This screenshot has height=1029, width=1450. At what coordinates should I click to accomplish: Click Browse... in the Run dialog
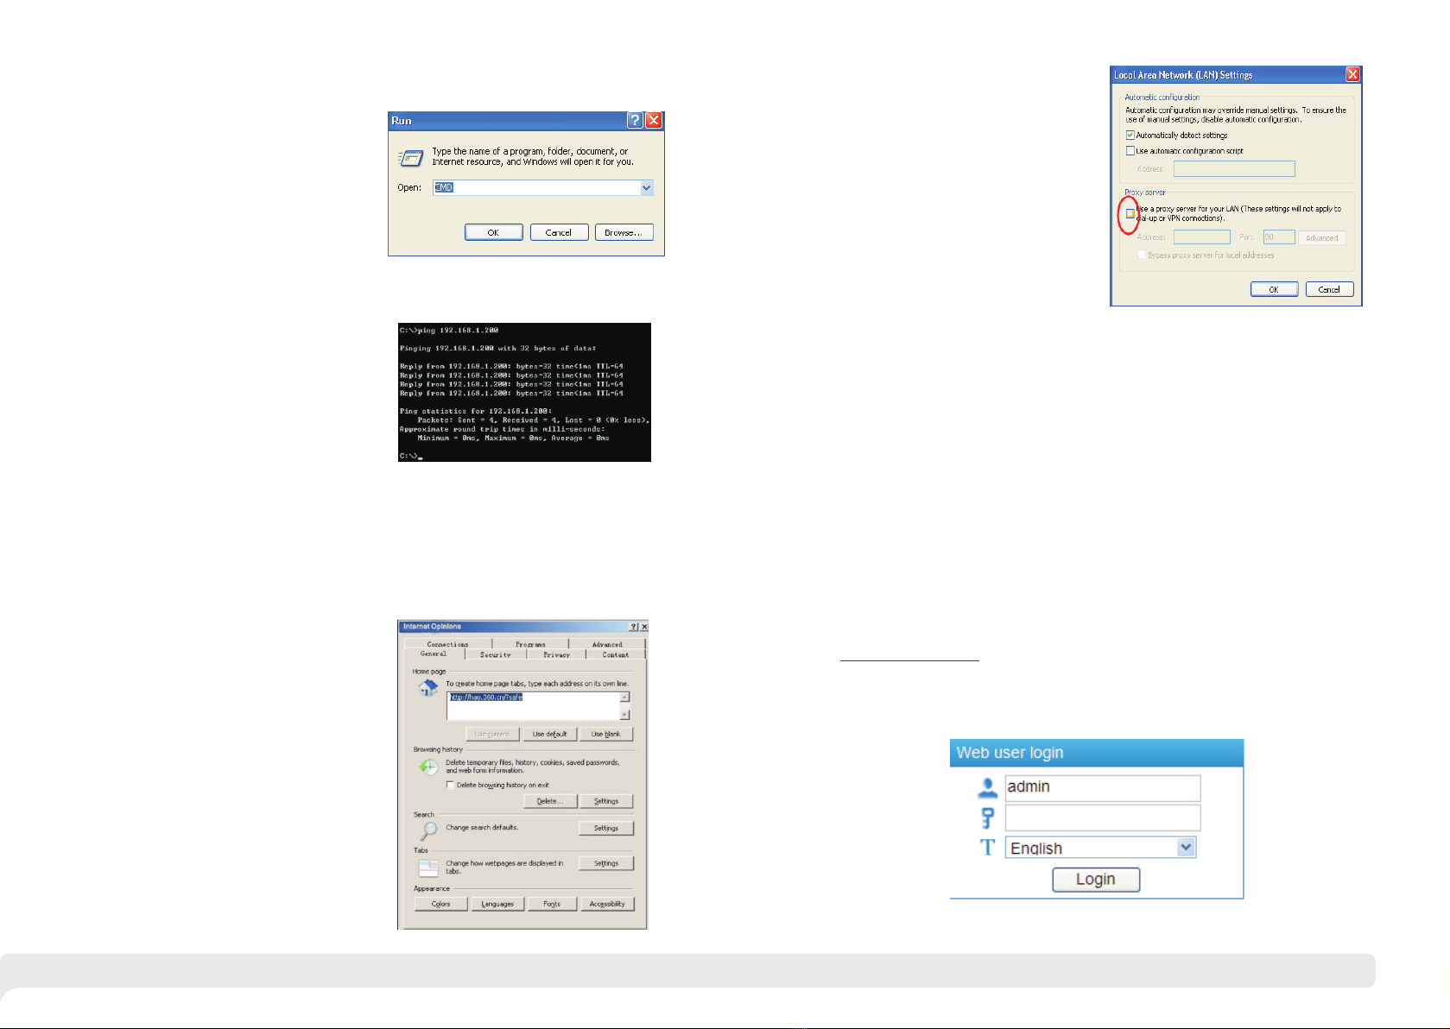(624, 232)
